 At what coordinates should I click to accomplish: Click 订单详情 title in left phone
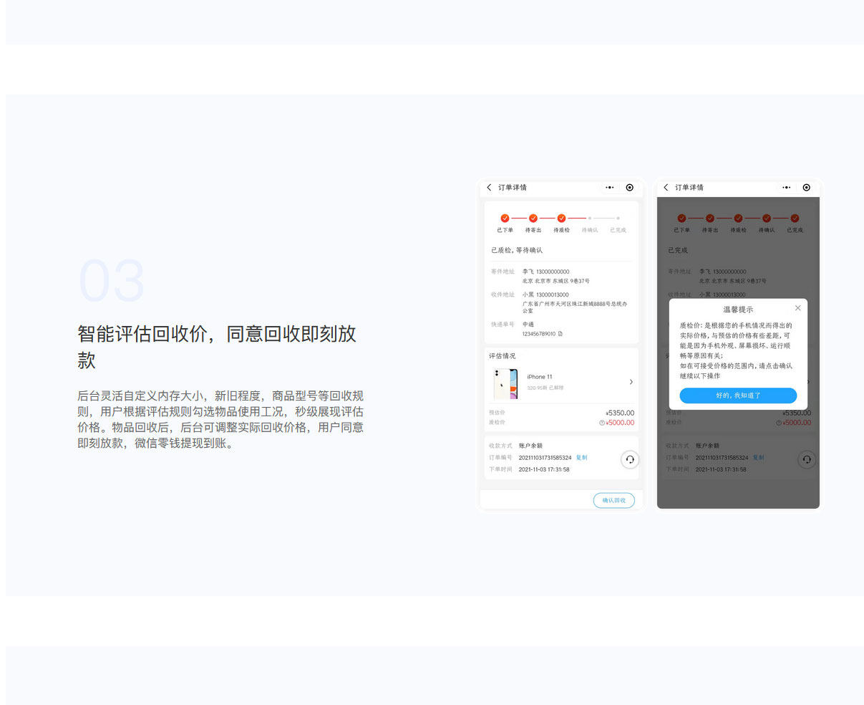(513, 188)
